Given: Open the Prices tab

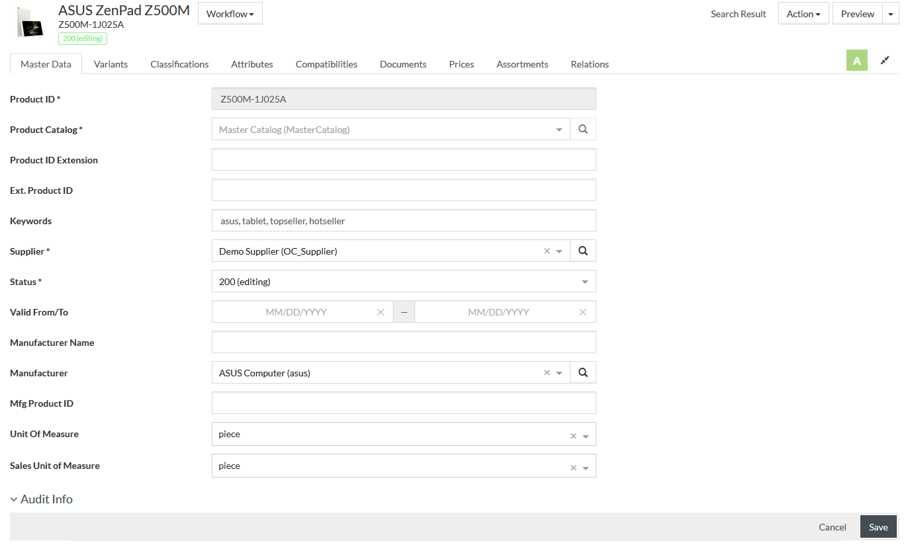Looking at the screenshot, I should coord(461,64).
